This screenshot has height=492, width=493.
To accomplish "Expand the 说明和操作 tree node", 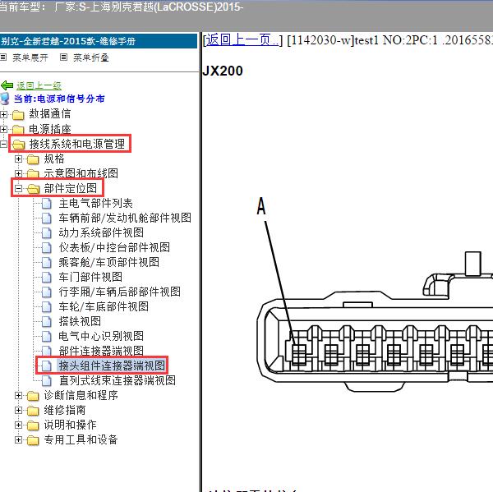I will click(18, 425).
